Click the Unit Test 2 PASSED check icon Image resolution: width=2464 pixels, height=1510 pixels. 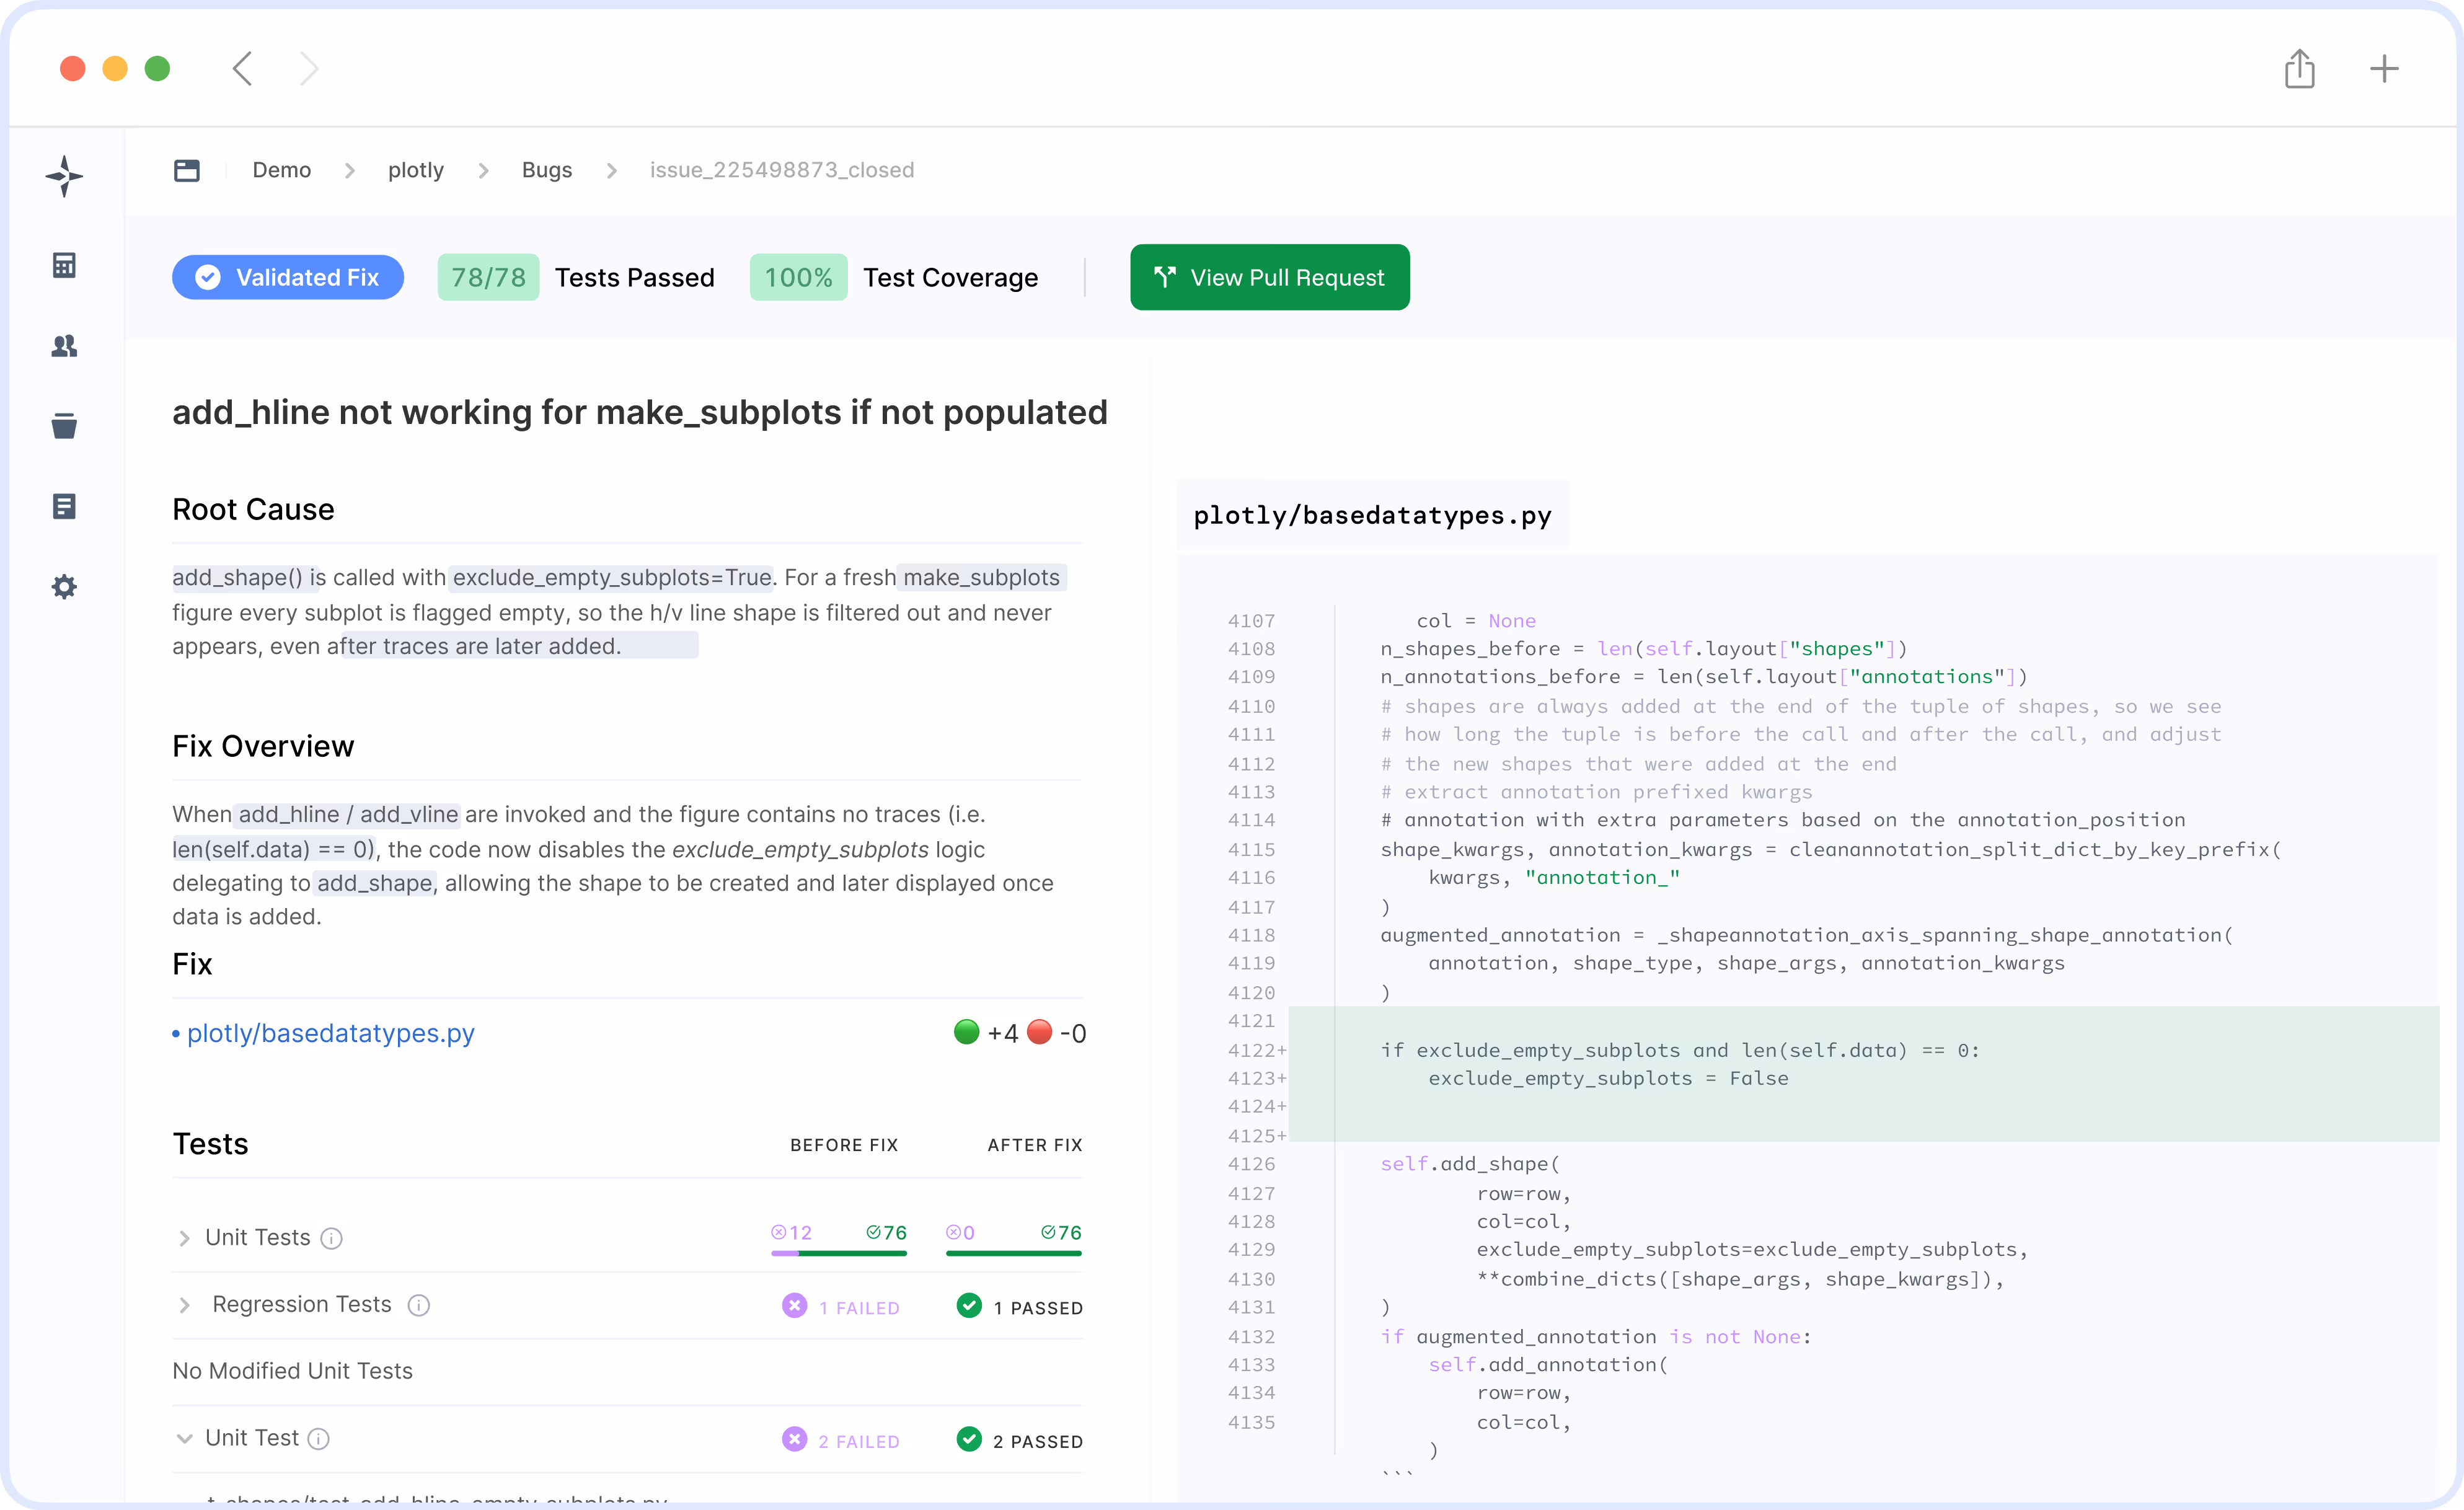pos(969,1439)
